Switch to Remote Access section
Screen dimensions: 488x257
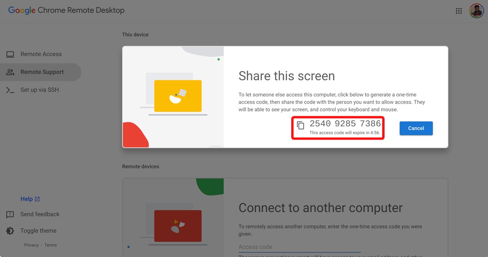coord(41,54)
